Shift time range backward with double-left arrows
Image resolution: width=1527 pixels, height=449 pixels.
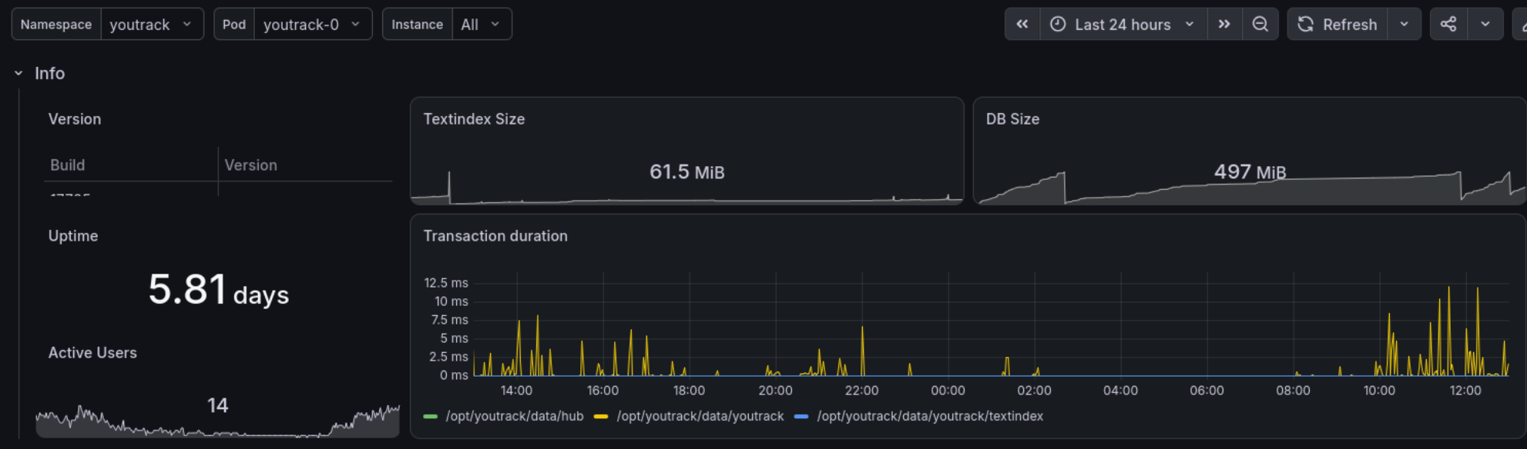(1022, 24)
